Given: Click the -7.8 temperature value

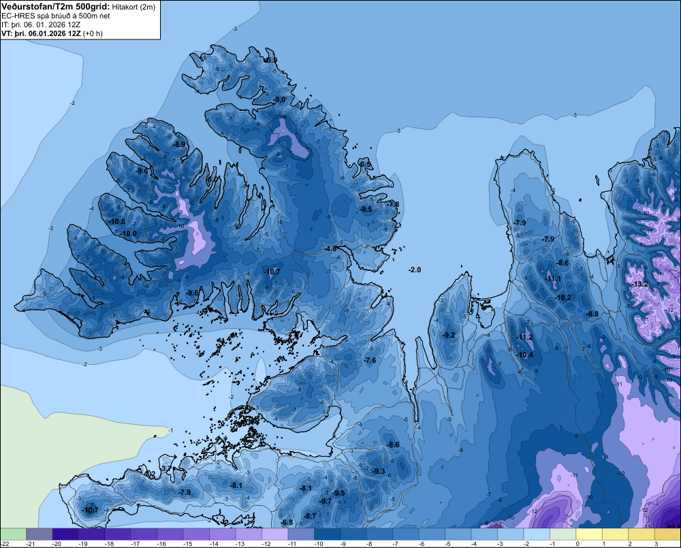Looking at the screenshot, I should coord(393,204).
